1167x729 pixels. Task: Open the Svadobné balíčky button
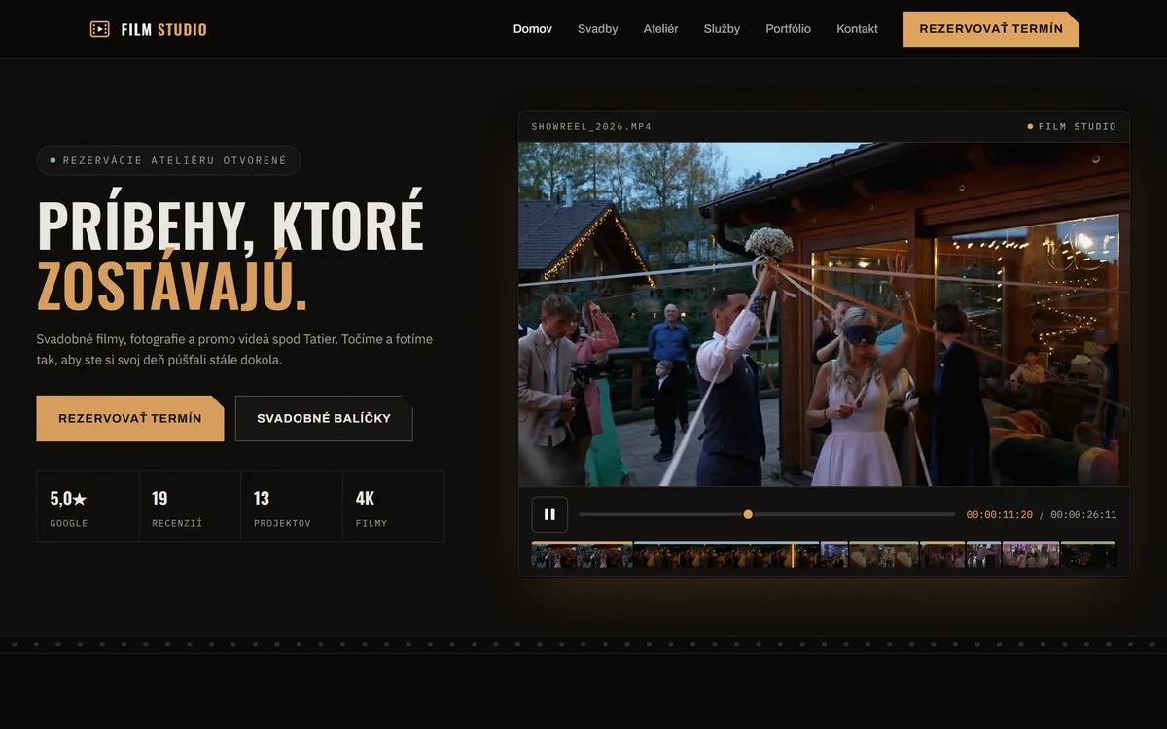click(324, 418)
